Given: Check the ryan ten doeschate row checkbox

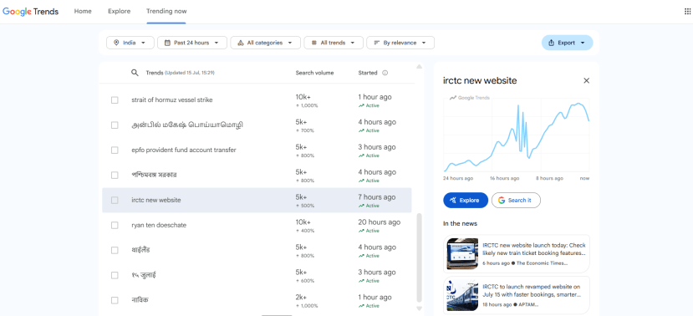Looking at the screenshot, I should coord(115,226).
